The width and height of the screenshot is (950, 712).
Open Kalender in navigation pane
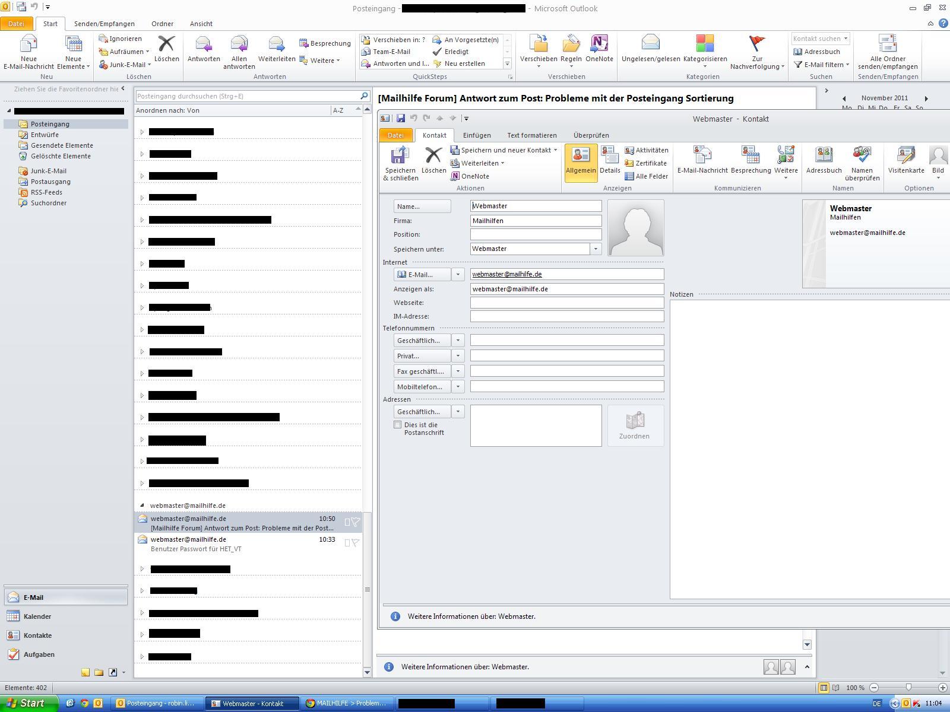tap(65, 616)
